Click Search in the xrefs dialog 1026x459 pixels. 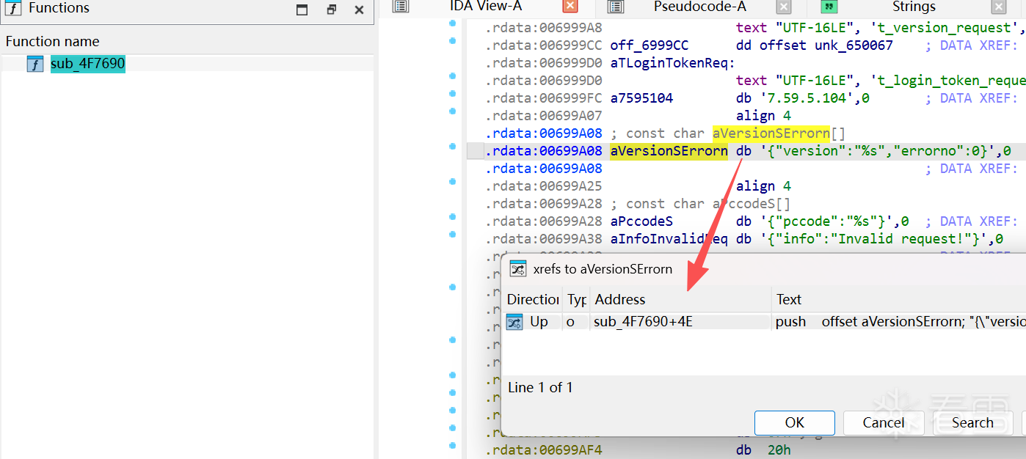pos(972,422)
